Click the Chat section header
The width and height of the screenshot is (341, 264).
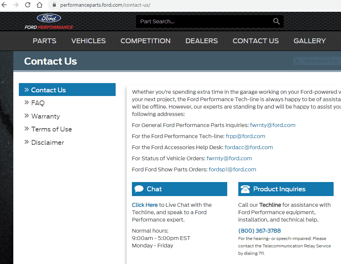click(180, 189)
